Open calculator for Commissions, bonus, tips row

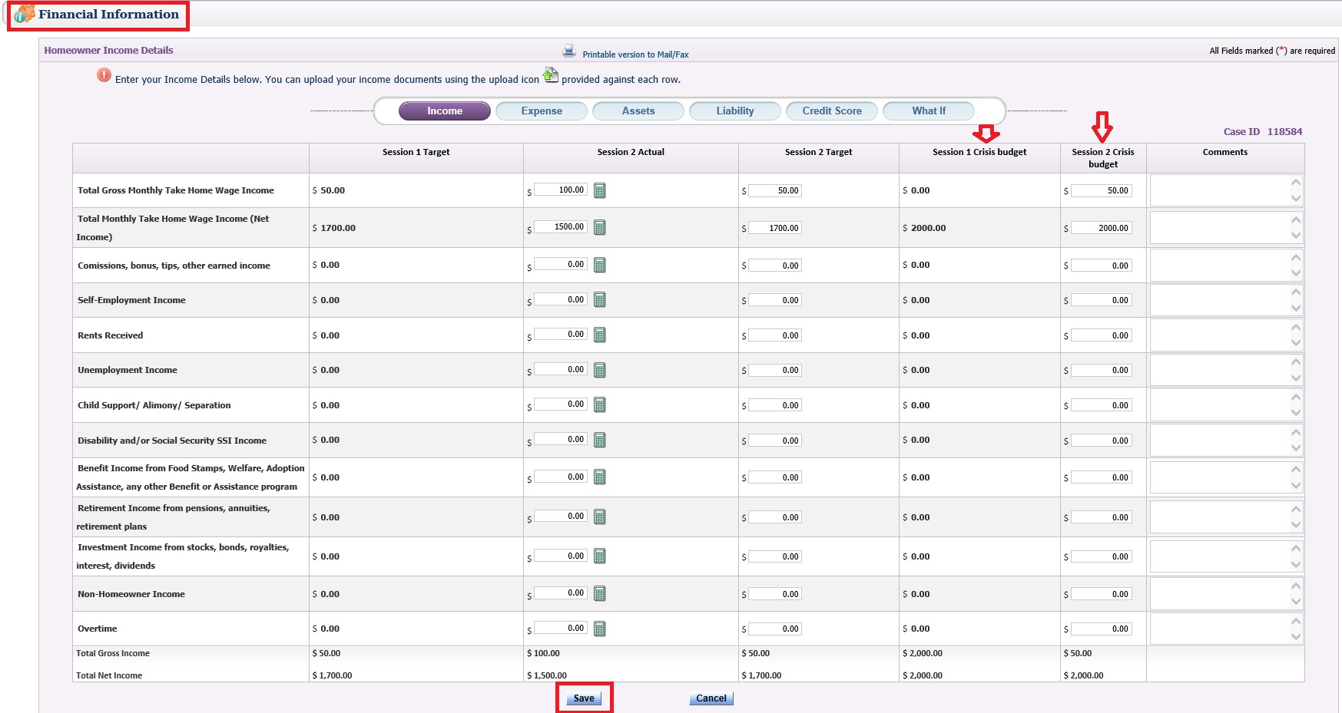600,265
